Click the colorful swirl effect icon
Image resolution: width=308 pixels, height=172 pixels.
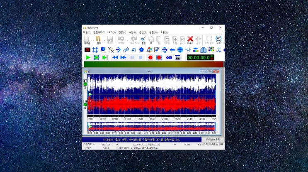coord(149,50)
